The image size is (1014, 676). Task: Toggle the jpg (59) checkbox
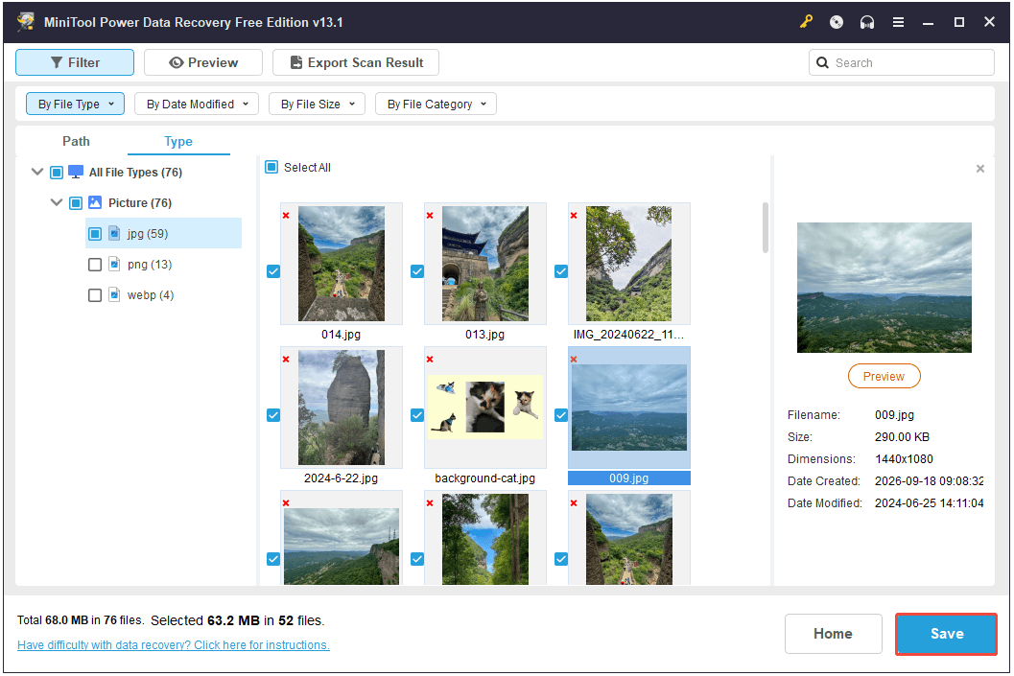pos(95,233)
